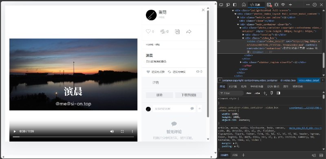Screen dimensions: 326x159
Task: Click the author name next to the avatar
Action: click(x=163, y=12)
